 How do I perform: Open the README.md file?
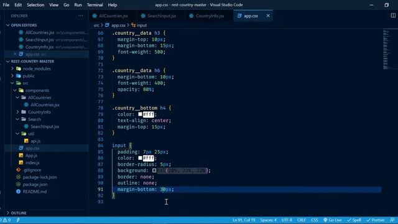[35, 192]
